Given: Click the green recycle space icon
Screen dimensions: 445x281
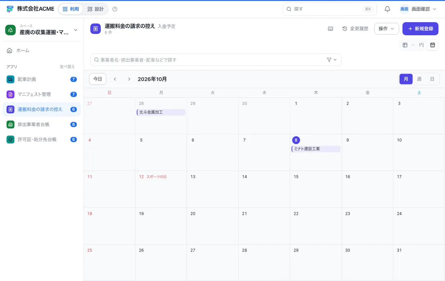Looking at the screenshot, I should coord(10,30).
